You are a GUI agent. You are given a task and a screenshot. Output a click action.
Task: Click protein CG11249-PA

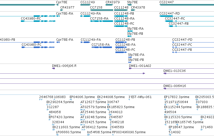[91, 40]
